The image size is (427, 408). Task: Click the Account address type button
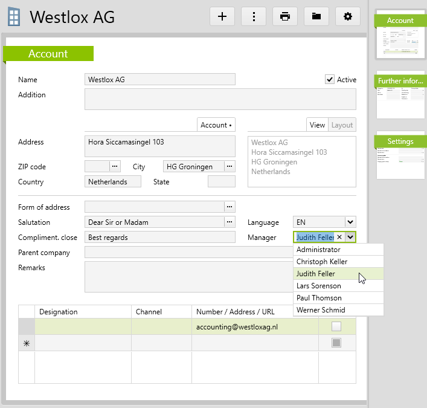pos(216,125)
